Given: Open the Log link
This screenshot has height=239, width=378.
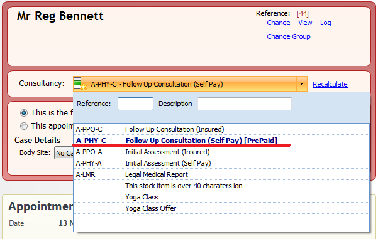Looking at the screenshot, I should point(325,23).
